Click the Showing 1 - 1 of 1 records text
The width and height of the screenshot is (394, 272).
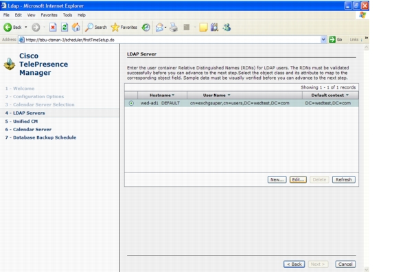coord(328,87)
